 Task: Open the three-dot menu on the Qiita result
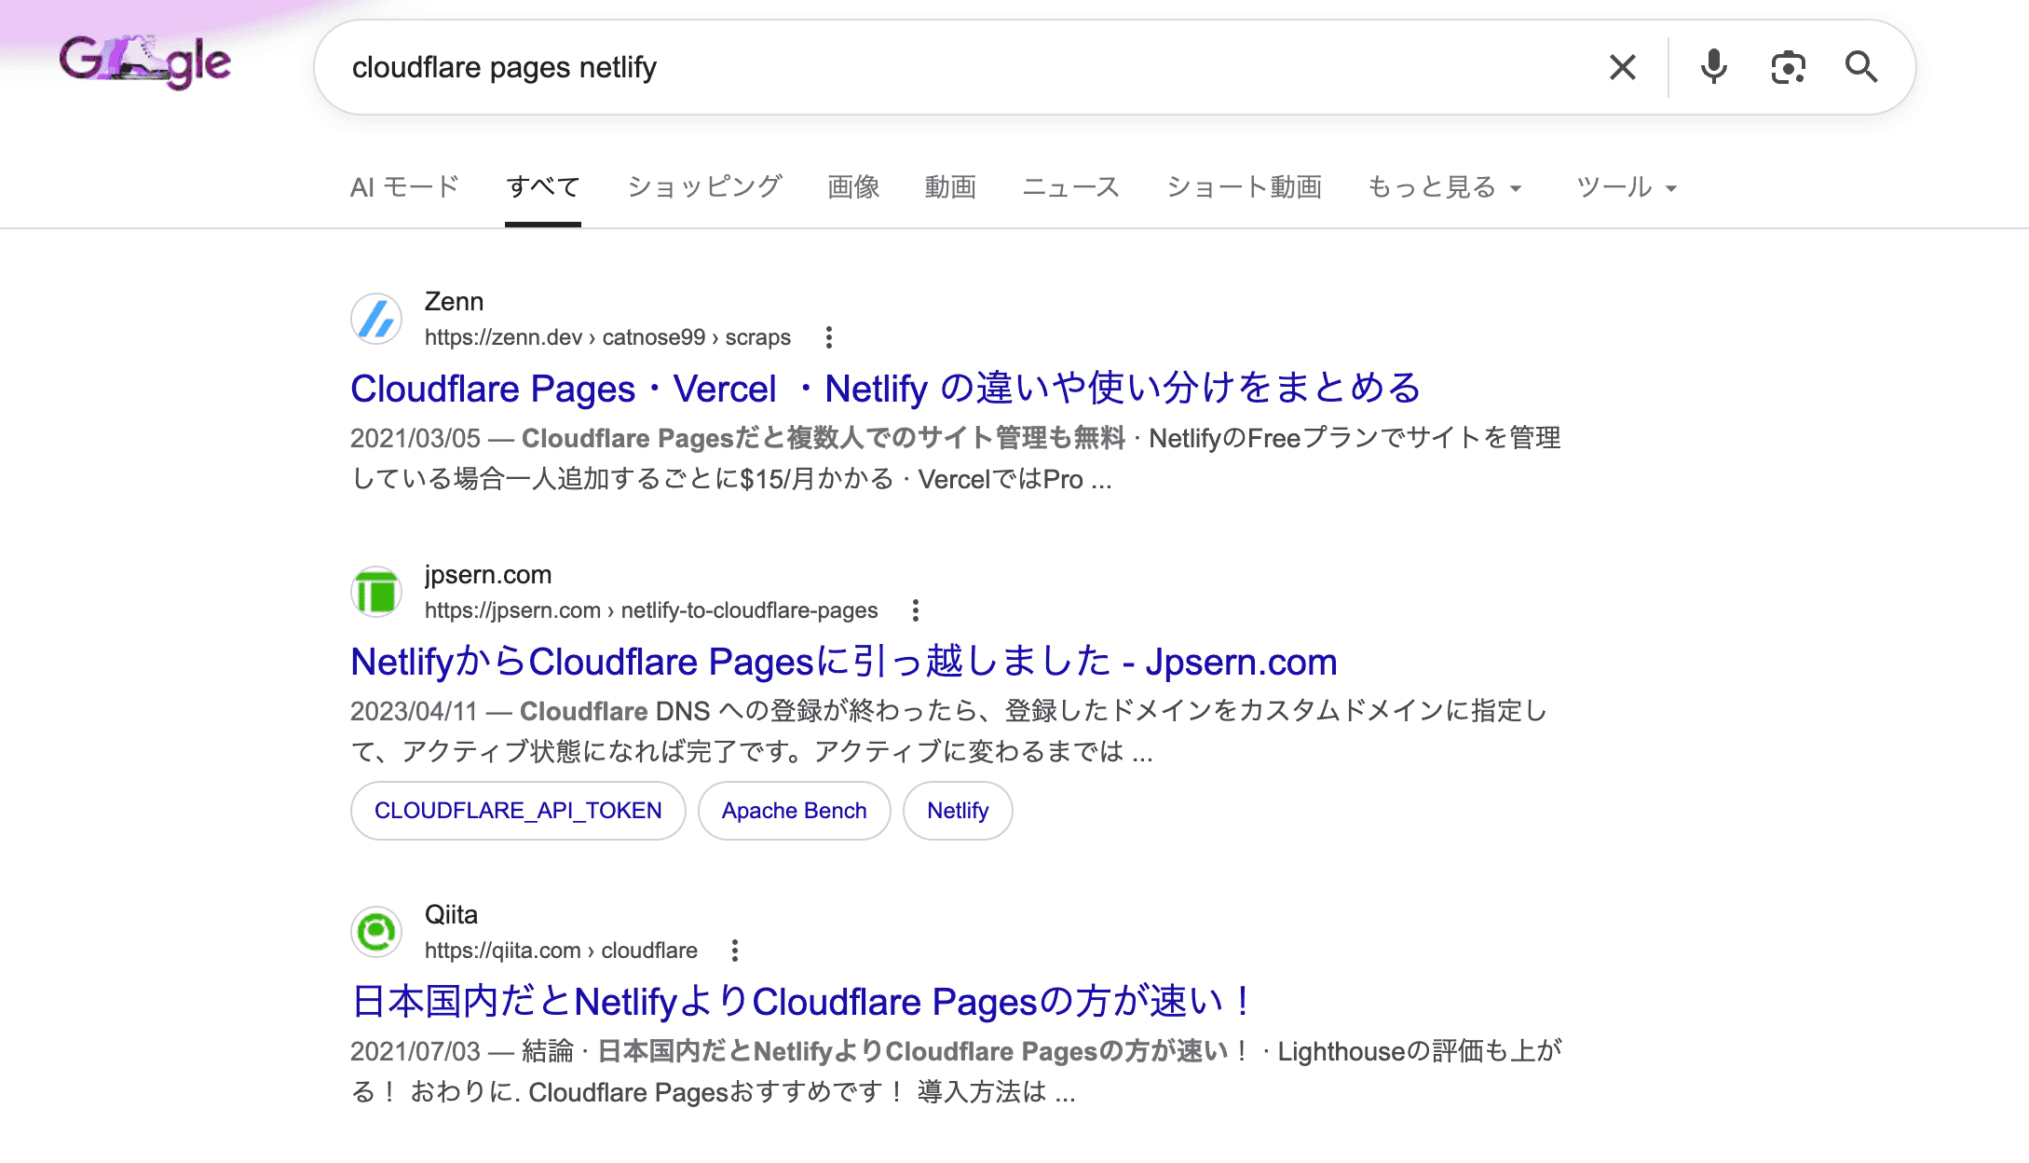point(736,951)
